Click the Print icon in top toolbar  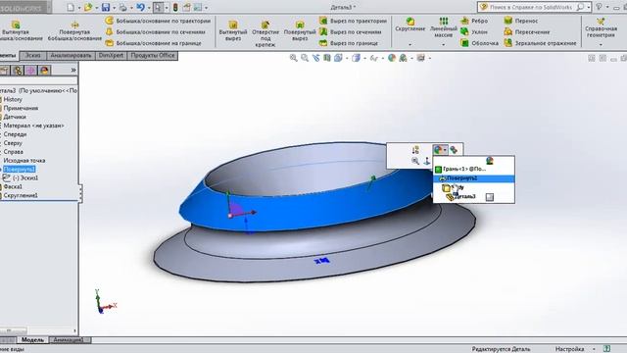tap(122, 7)
